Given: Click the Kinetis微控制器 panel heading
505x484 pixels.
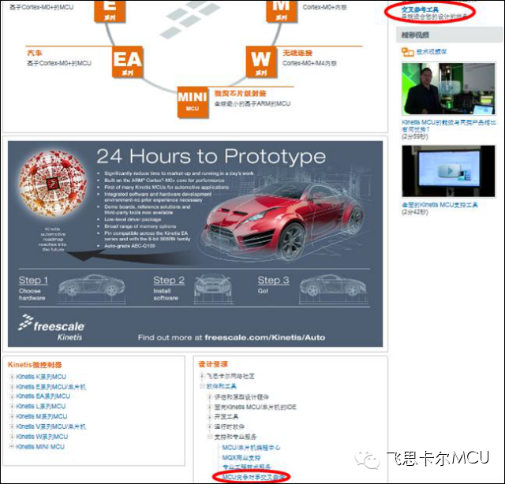Looking at the screenshot, I should pyautogui.click(x=35, y=365).
